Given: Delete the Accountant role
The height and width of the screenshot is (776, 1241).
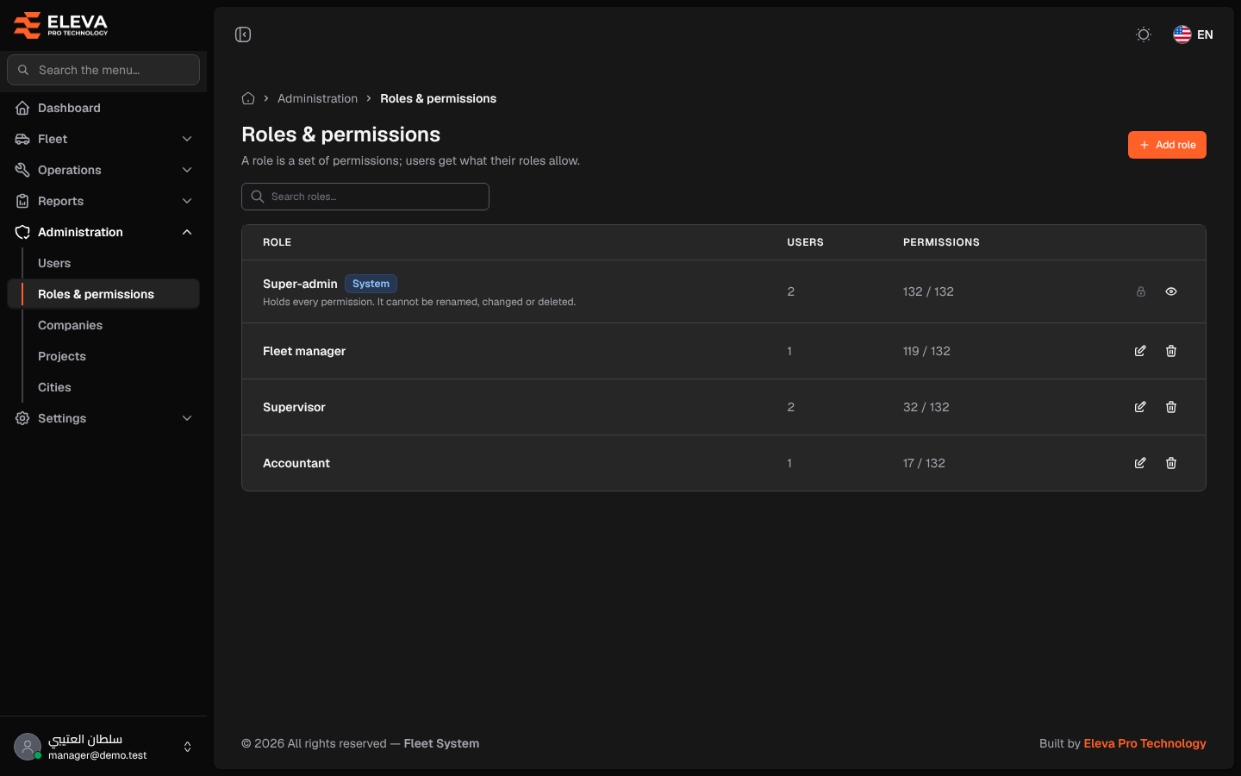Looking at the screenshot, I should point(1171,463).
